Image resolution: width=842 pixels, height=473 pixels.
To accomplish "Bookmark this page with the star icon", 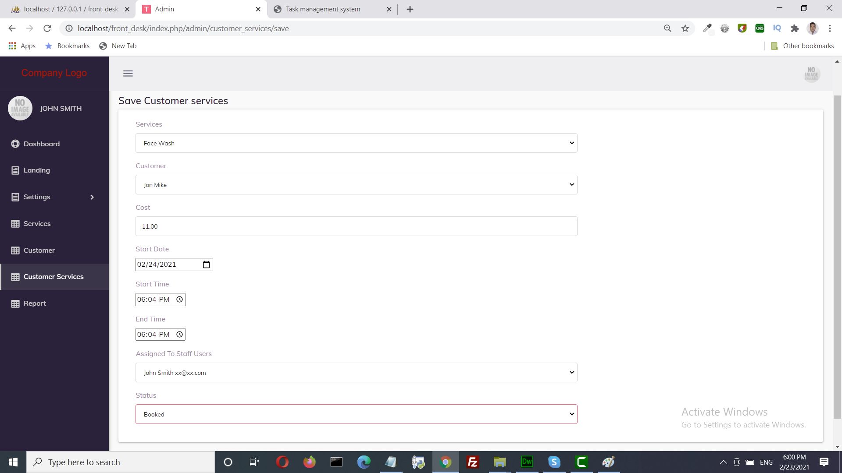I will [685, 28].
